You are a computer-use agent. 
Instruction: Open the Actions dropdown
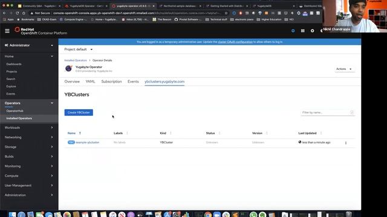344,69
